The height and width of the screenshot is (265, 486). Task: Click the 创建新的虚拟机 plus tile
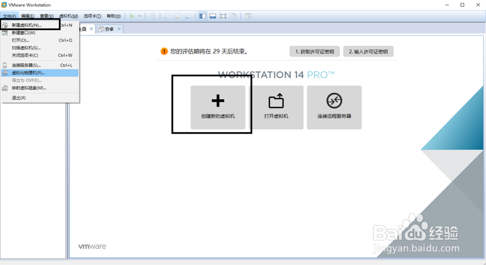218,107
